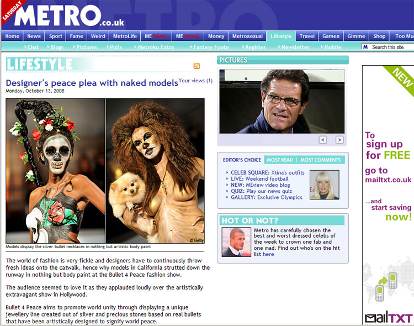Open the Fantasy Footy sub-menu link

pos(211,47)
